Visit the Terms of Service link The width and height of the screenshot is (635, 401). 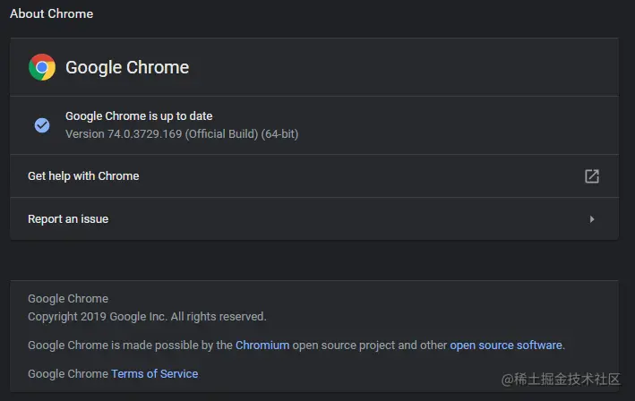click(x=154, y=373)
